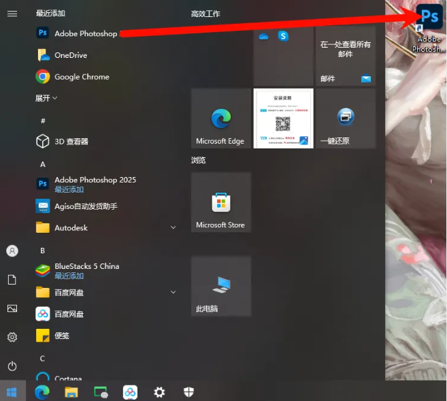Click the OneDrive cloud icon in tile group
Viewport: 447px width, 401px height.
click(264, 37)
